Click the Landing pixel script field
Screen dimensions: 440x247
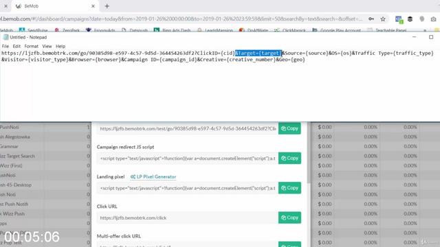[188, 188]
